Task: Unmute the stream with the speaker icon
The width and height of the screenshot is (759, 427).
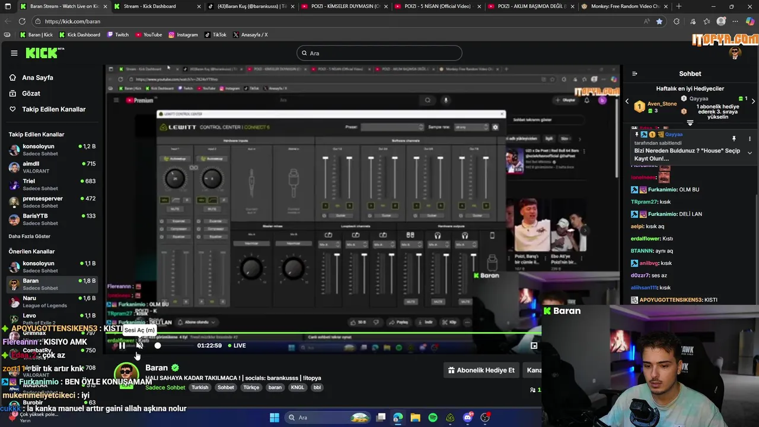Action: pyautogui.click(x=140, y=346)
